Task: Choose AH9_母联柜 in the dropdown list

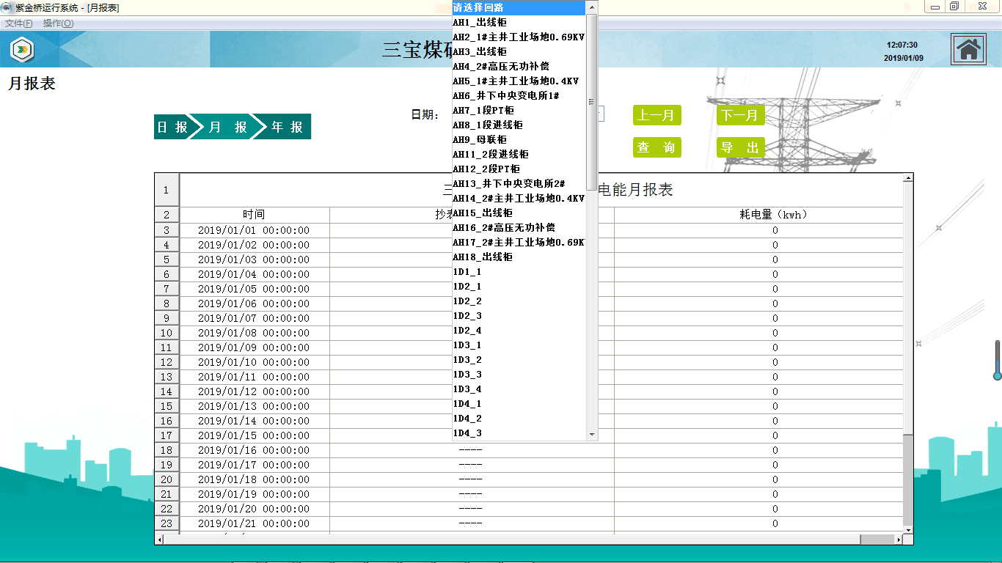Action: [x=480, y=140]
